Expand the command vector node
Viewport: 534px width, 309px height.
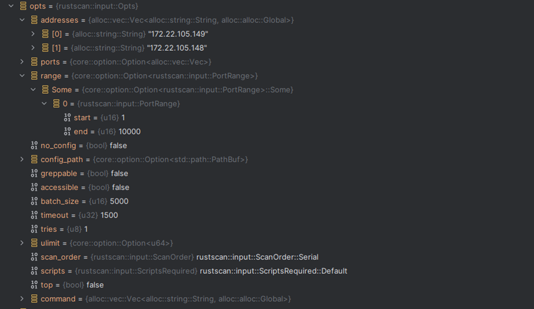click(22, 299)
